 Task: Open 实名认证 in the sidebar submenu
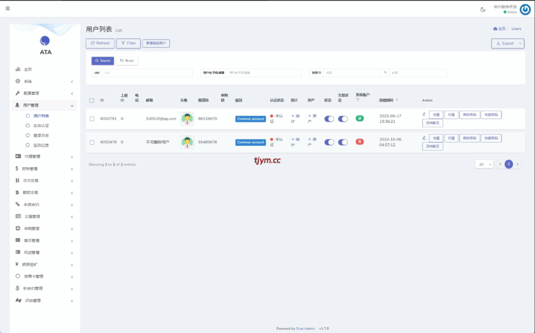tap(41, 125)
